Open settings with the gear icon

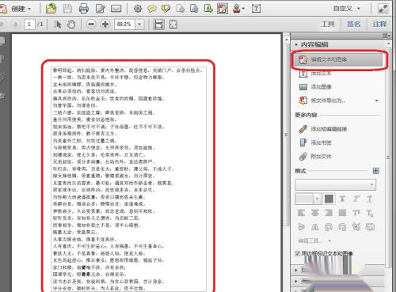[x=138, y=9]
